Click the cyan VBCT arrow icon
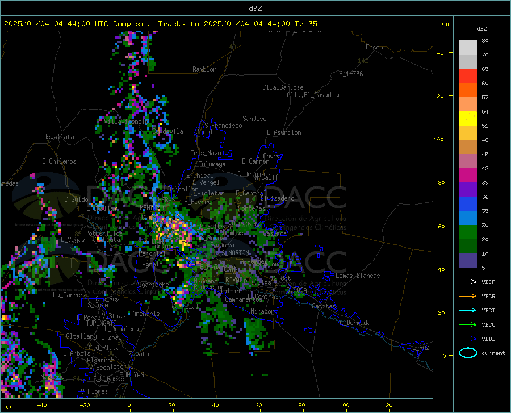This screenshot has height=413, width=511. [x=468, y=310]
